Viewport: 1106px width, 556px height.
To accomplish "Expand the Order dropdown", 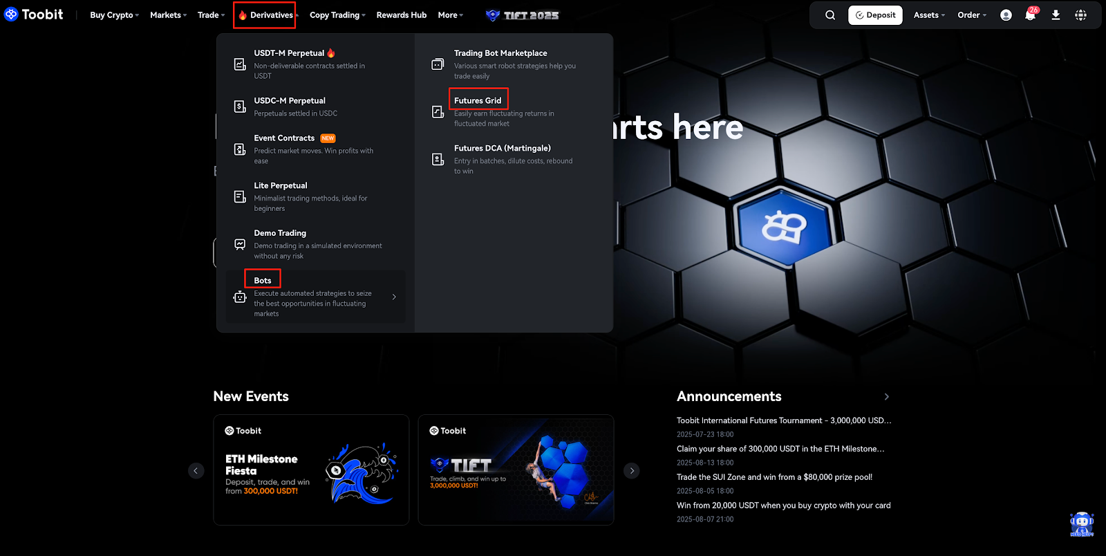I will [x=972, y=15].
